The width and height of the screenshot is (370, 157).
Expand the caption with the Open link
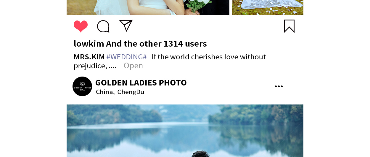pos(133,66)
